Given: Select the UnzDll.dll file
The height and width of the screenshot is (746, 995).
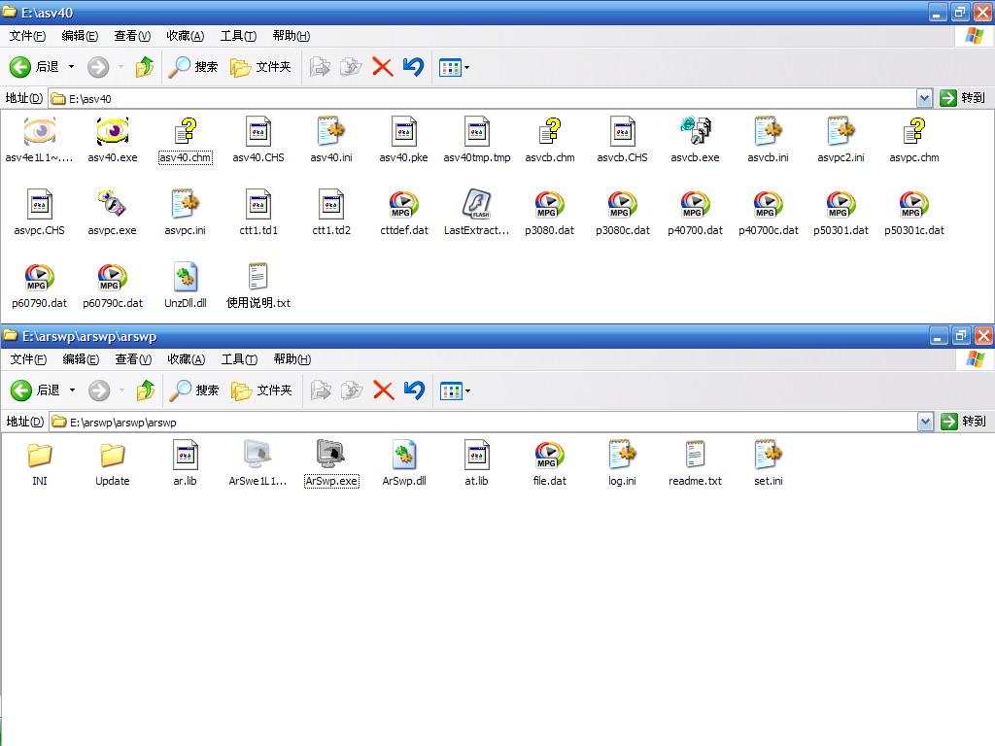Looking at the screenshot, I should (x=185, y=278).
